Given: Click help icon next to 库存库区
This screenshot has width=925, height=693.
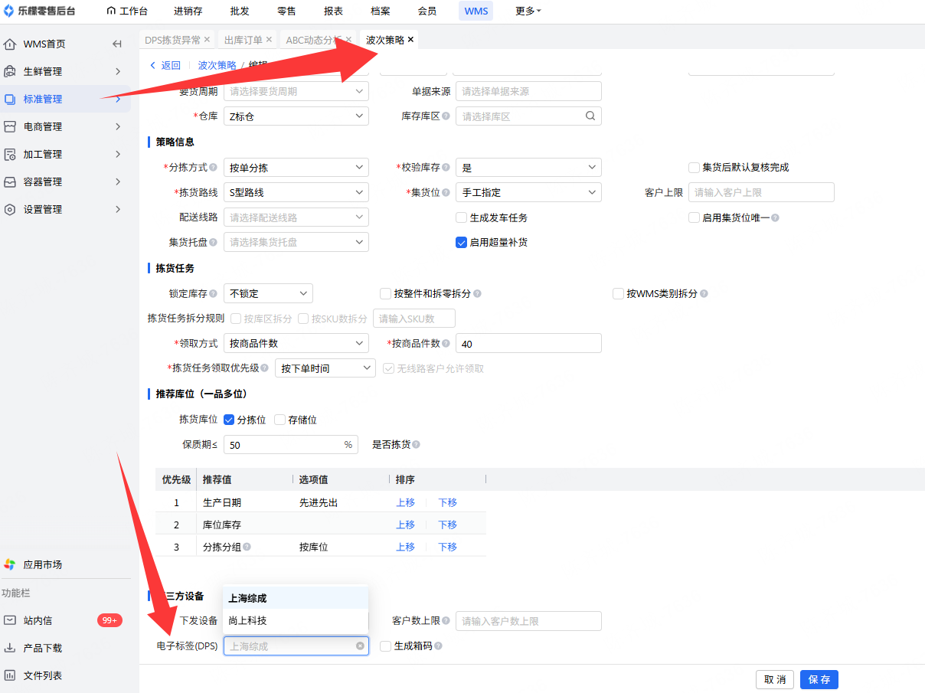Looking at the screenshot, I should [x=446, y=116].
